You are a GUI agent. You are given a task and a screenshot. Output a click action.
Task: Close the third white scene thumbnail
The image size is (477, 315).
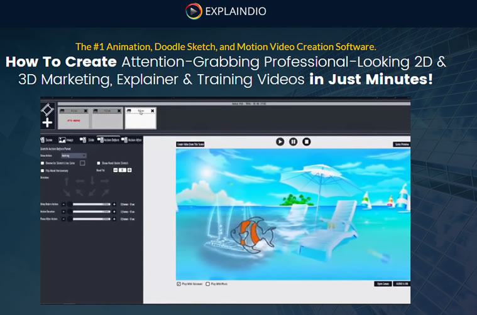153,111
